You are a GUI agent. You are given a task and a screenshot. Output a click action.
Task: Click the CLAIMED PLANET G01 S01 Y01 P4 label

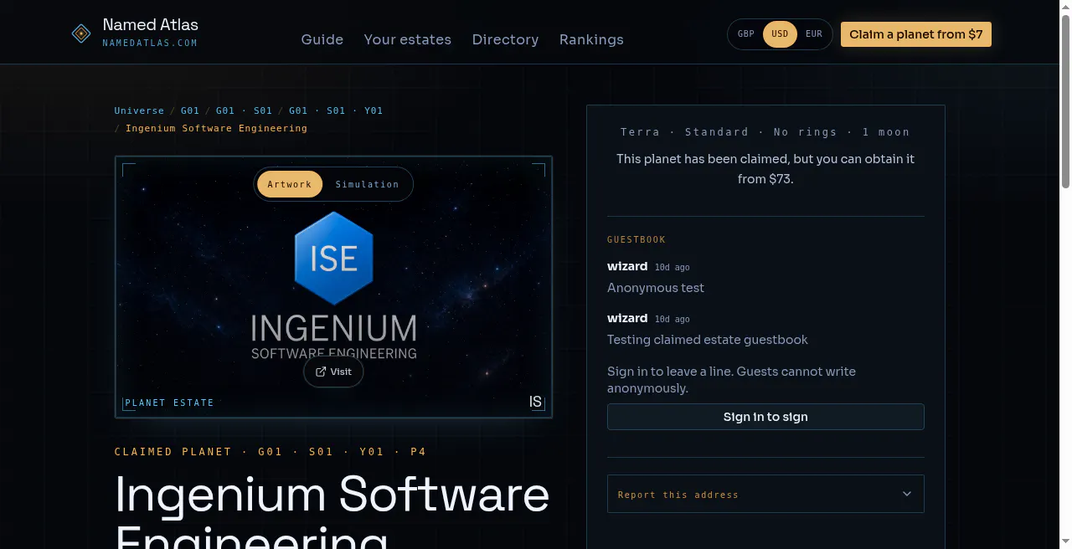point(271,452)
